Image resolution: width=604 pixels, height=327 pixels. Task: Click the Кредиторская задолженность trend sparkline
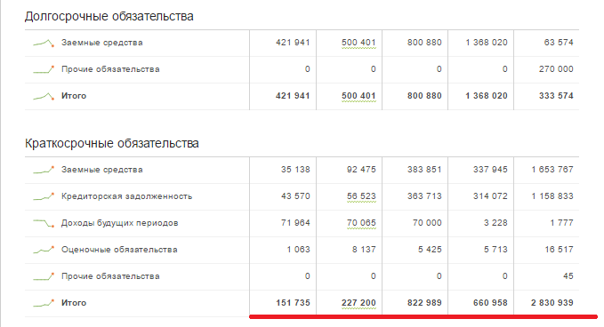(44, 196)
